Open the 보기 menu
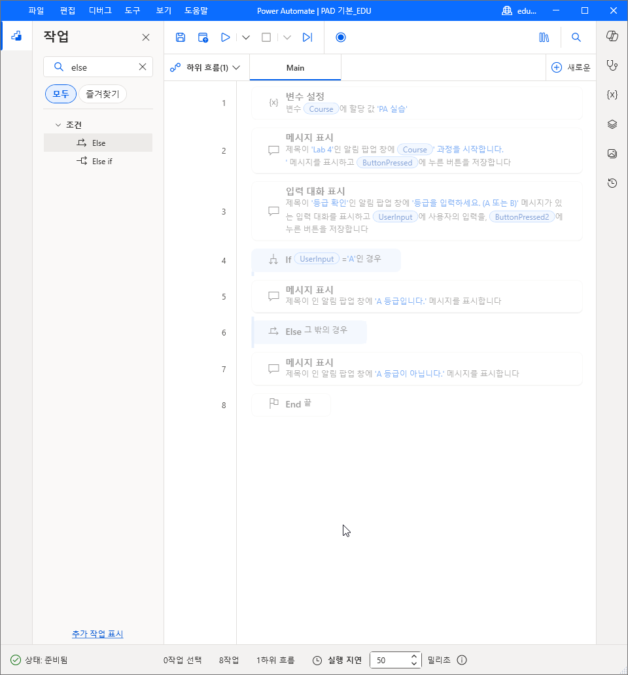 pos(164,10)
